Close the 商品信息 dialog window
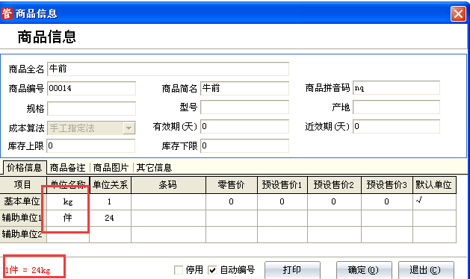The height and width of the screenshot is (279, 470). tap(458, 13)
